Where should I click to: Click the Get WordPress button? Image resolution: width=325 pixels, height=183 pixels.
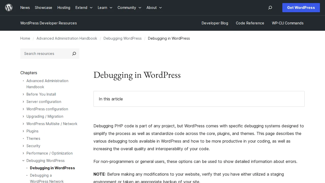(301, 8)
